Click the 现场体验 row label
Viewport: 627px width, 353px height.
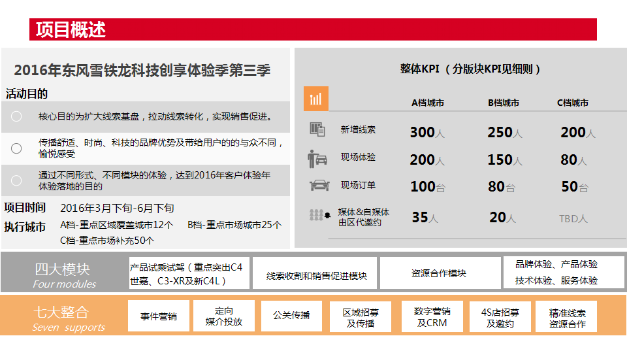point(358,158)
